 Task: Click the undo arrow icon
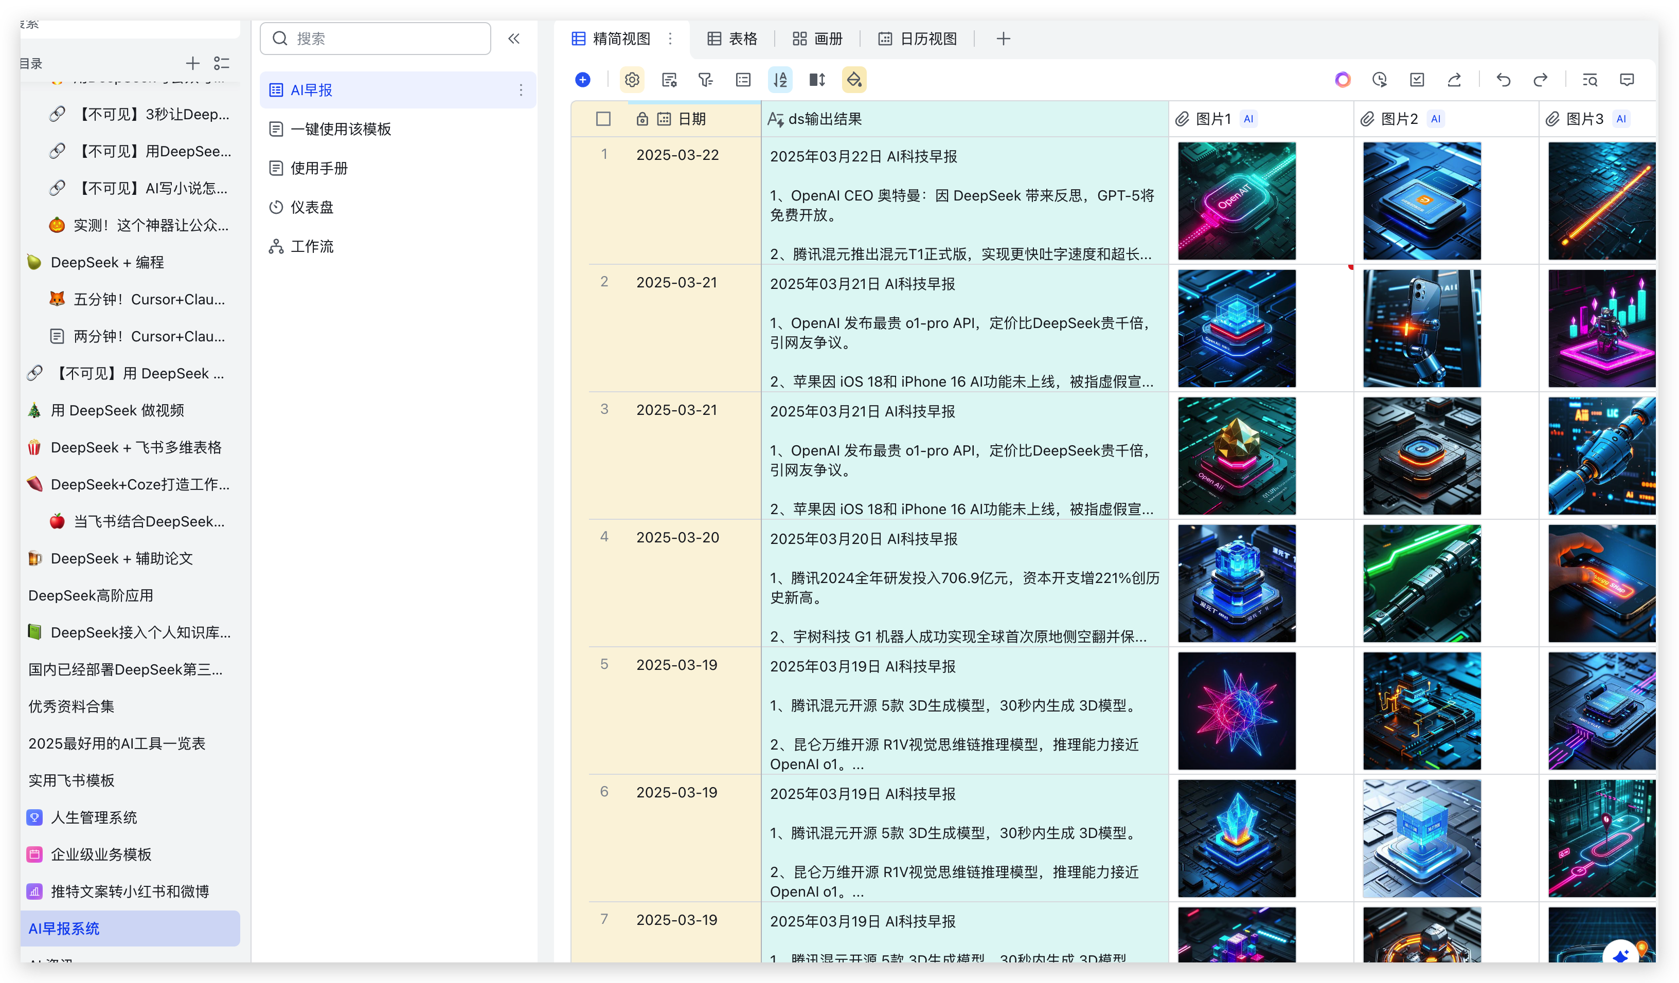point(1503,80)
